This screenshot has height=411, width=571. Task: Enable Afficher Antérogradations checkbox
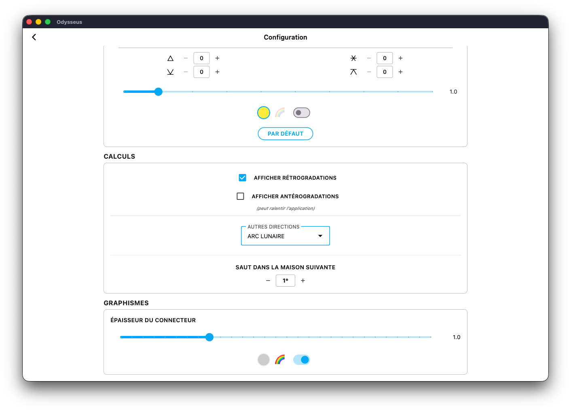tap(241, 196)
